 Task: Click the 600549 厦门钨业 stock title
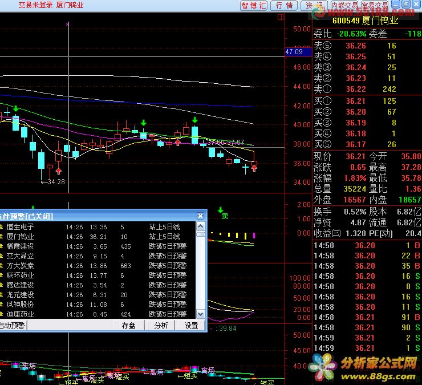365,21
